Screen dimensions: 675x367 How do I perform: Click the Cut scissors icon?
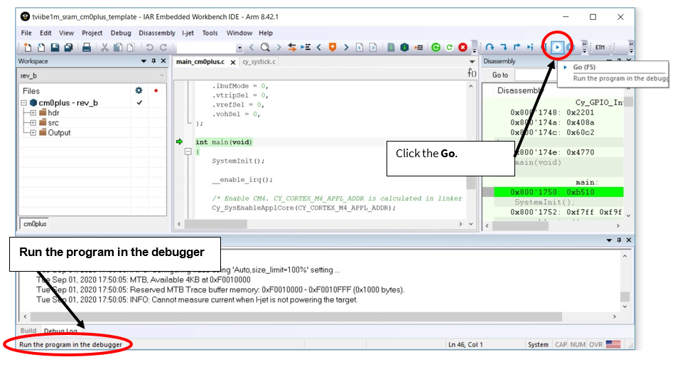(104, 48)
